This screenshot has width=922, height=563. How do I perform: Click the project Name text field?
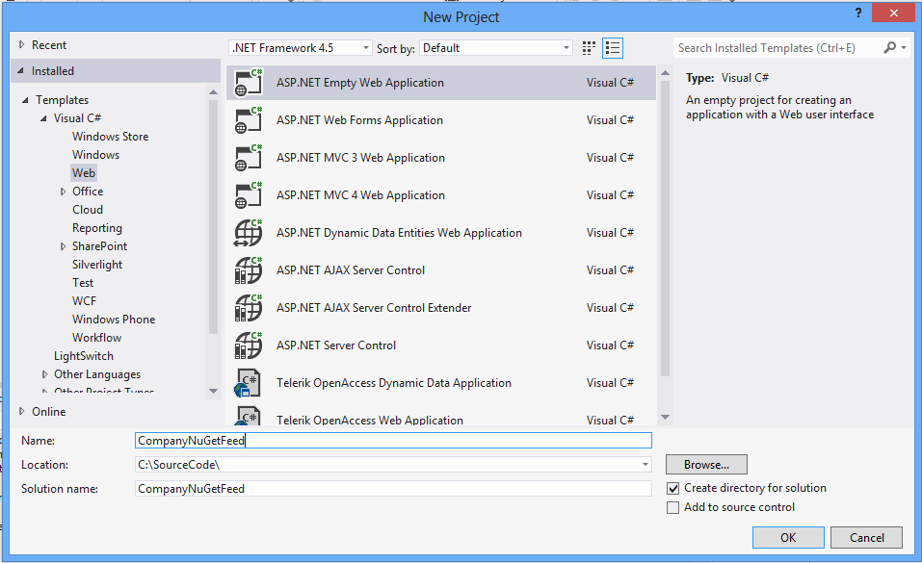(x=394, y=441)
